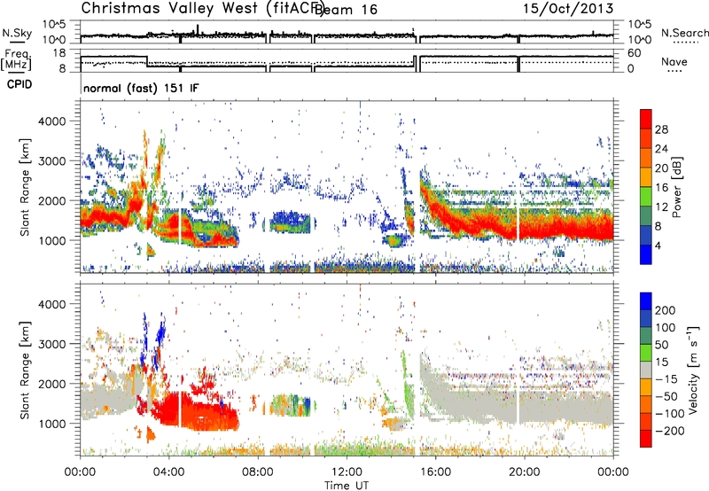
Task: Select the 'Beam 16' label in the header
Action: pyautogui.click(x=346, y=9)
